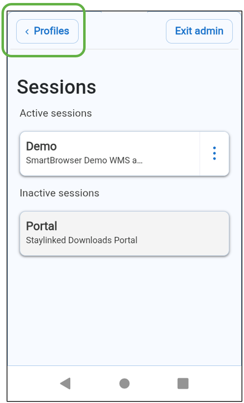Click the Profiles label text
Image resolution: width=244 pixels, height=403 pixels.
click(x=51, y=31)
